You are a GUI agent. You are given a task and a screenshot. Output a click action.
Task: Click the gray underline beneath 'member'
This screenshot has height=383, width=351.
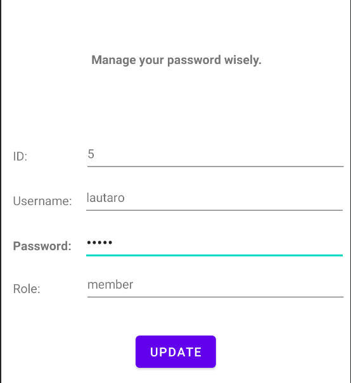tap(215, 297)
